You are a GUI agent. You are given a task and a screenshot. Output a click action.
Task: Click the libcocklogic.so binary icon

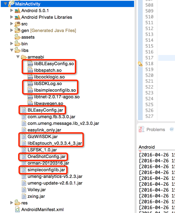point(30,77)
